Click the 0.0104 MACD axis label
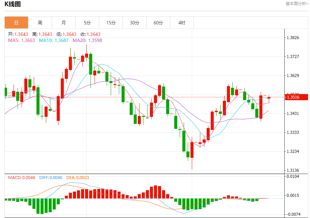Screen dimensions: 310x218 293,176
